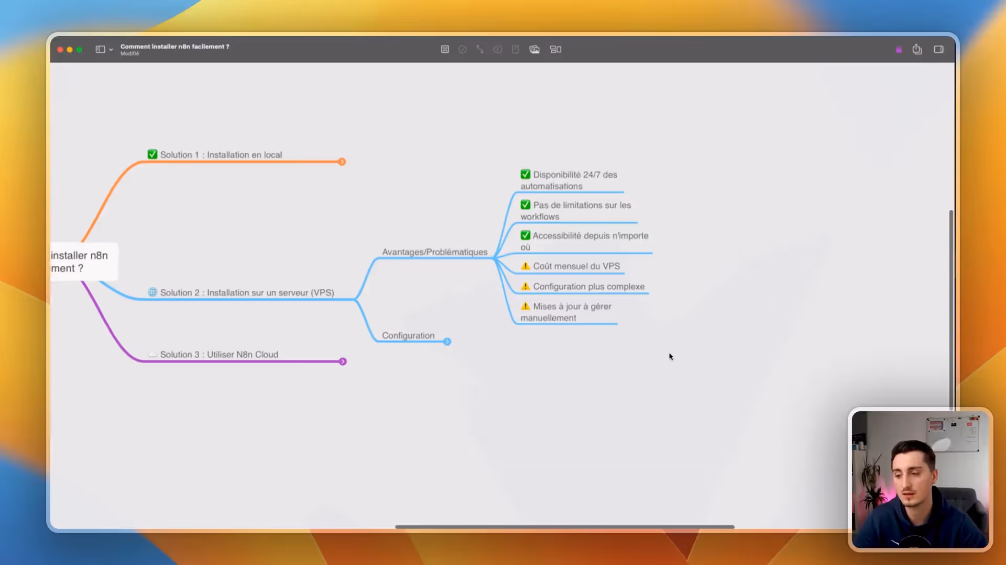Click the purple theme square icon

pyautogui.click(x=899, y=50)
